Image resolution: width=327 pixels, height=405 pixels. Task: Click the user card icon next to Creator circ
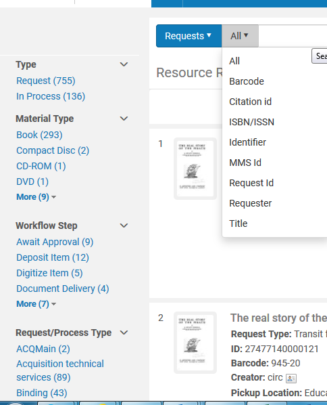291,379
